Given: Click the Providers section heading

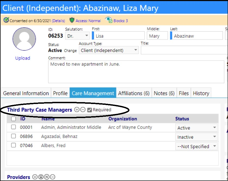Looking at the screenshot, I should pos(19,177).
